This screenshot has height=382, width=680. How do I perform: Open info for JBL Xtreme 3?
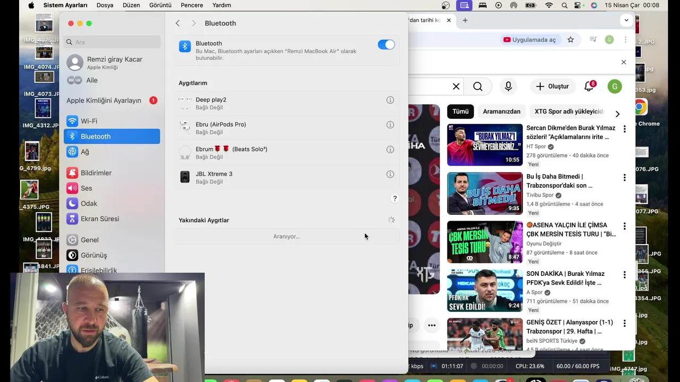[390, 174]
